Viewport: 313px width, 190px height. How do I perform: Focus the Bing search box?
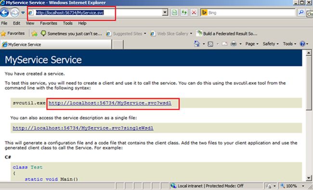point(251,13)
